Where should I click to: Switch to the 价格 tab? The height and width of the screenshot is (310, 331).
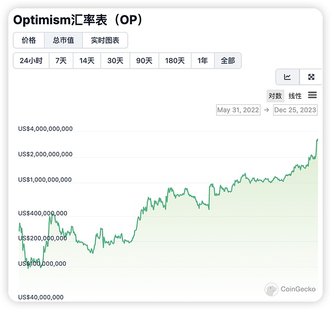coord(29,40)
